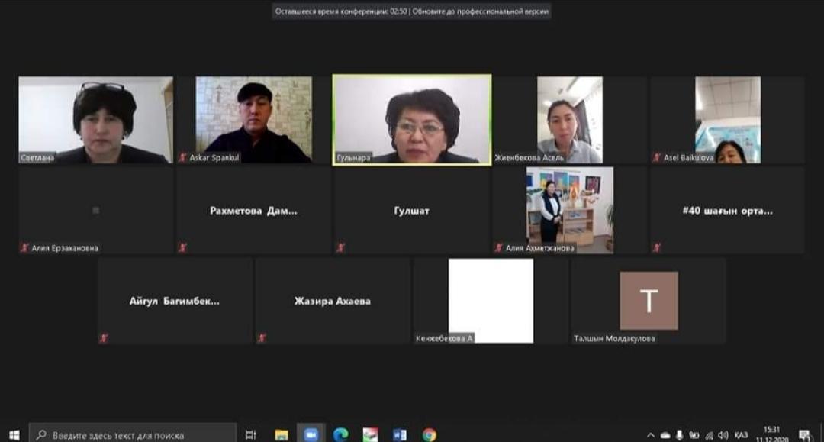Click the volume speaker tray icon
Screen dimensions: 824x442
[x=723, y=435]
